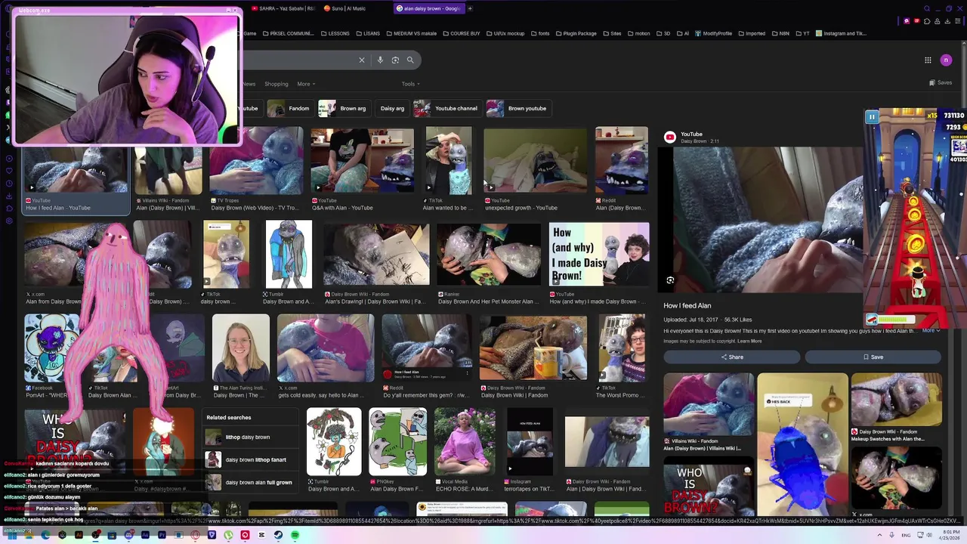Open browser extensions icon in toolbar
The height and width of the screenshot is (544, 967).
[925, 21]
